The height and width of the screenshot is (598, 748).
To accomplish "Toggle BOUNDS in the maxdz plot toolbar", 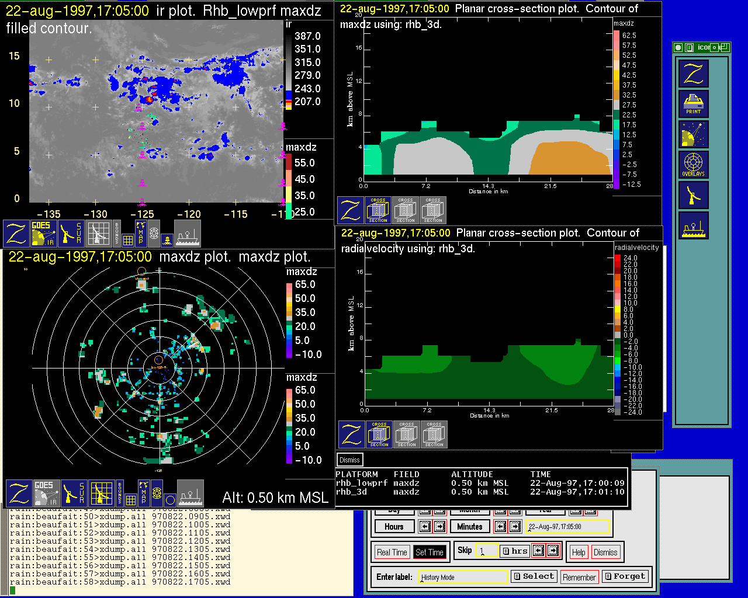I will point(119,492).
